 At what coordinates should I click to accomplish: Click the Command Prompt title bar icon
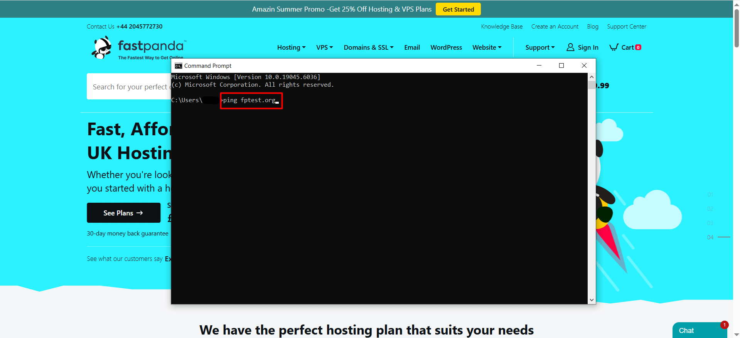[x=178, y=66]
